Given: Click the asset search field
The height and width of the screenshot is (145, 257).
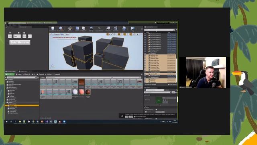Looking at the screenshot, I should coord(94,77).
